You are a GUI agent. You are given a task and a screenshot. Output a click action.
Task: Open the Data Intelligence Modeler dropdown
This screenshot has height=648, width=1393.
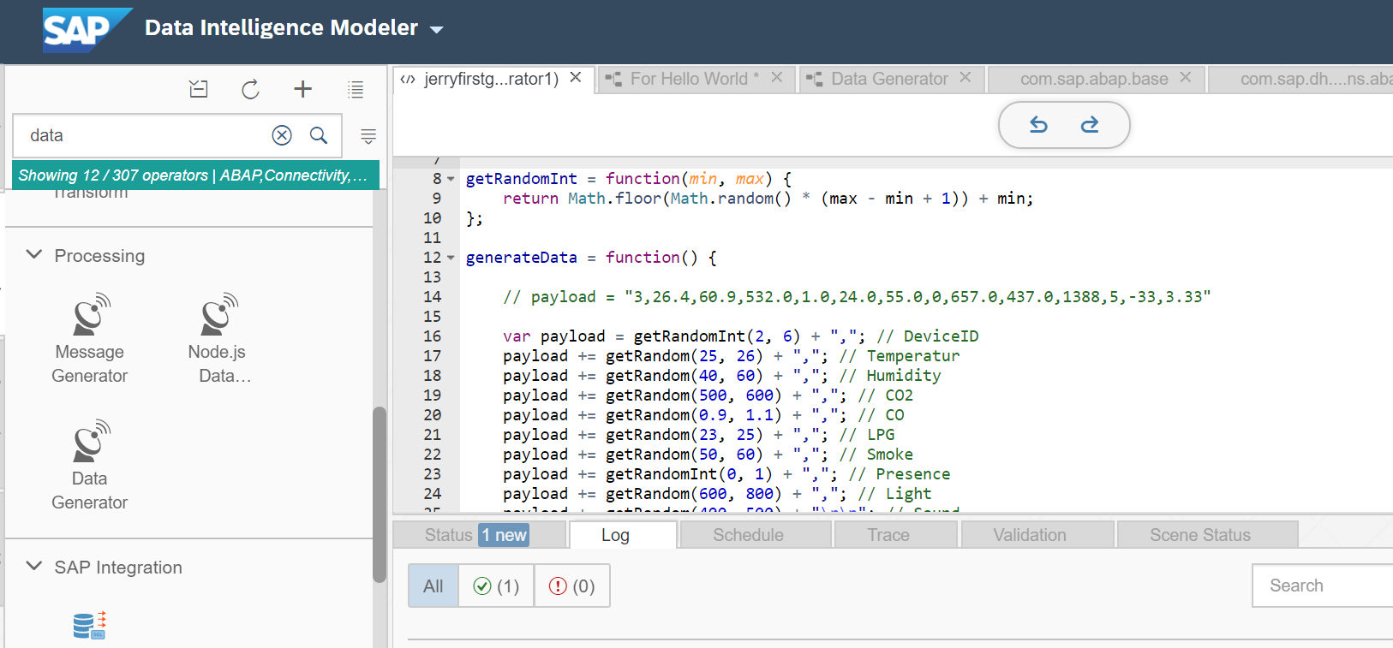pos(436,29)
